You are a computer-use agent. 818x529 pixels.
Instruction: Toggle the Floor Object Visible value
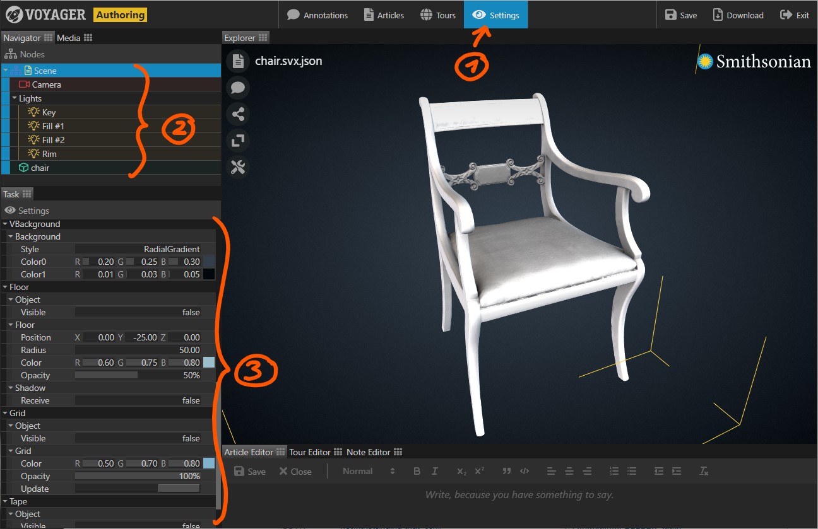(x=138, y=312)
